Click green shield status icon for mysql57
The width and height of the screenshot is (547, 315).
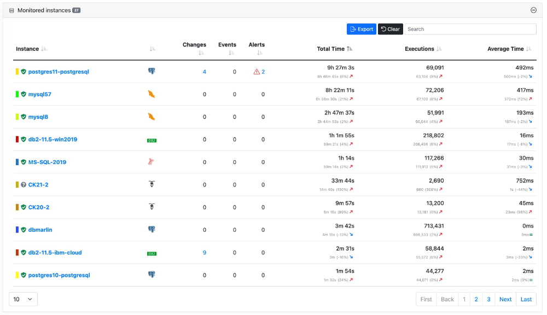pos(24,94)
